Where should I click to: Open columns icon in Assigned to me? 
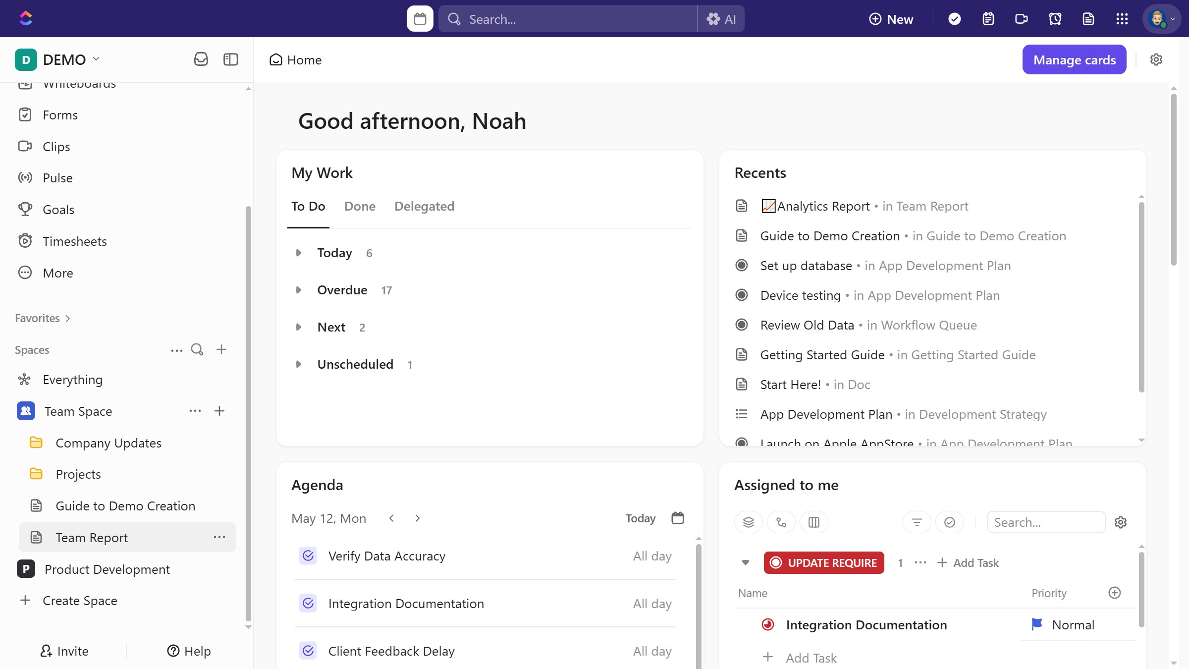click(813, 522)
